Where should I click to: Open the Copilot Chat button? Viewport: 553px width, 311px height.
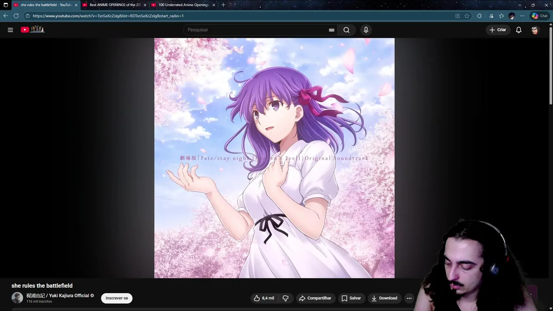[540, 16]
